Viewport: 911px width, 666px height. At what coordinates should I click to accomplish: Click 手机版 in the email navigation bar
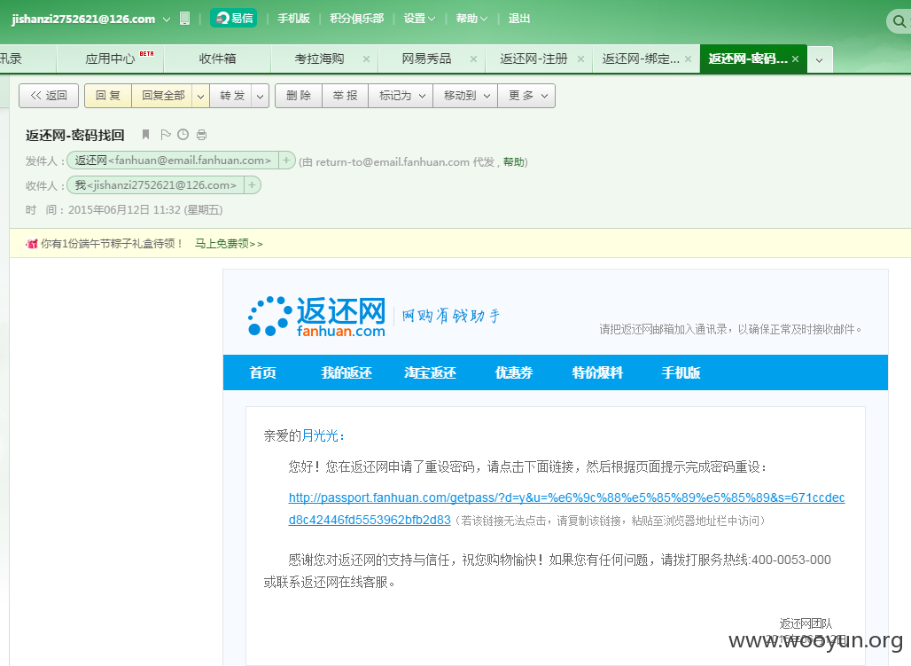(681, 372)
